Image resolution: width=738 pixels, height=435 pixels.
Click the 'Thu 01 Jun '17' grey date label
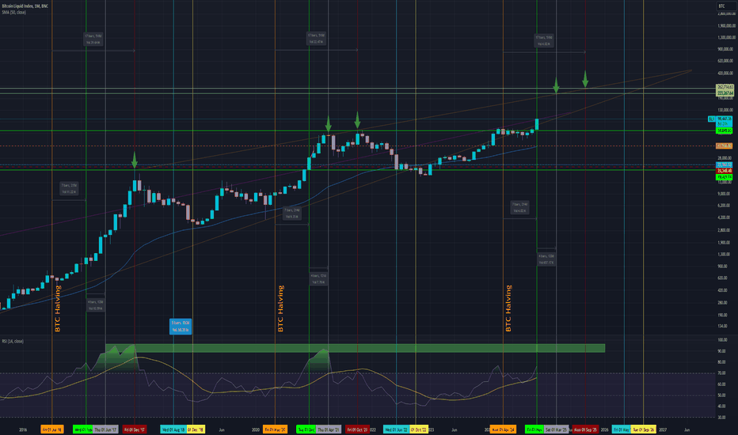tap(105, 429)
